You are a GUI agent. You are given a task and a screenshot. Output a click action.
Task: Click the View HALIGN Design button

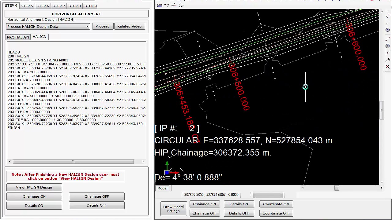34,187
